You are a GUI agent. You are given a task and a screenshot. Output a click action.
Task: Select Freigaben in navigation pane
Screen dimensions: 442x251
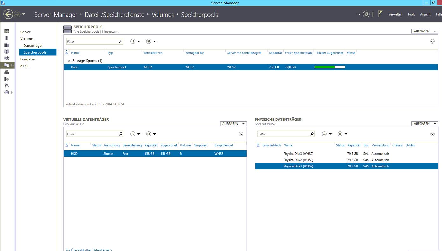[28, 59]
